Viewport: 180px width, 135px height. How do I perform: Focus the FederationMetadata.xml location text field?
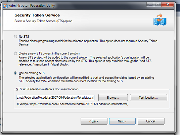(x=55, y=98)
